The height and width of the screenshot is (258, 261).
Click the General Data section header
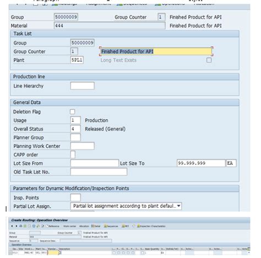tap(124, 103)
